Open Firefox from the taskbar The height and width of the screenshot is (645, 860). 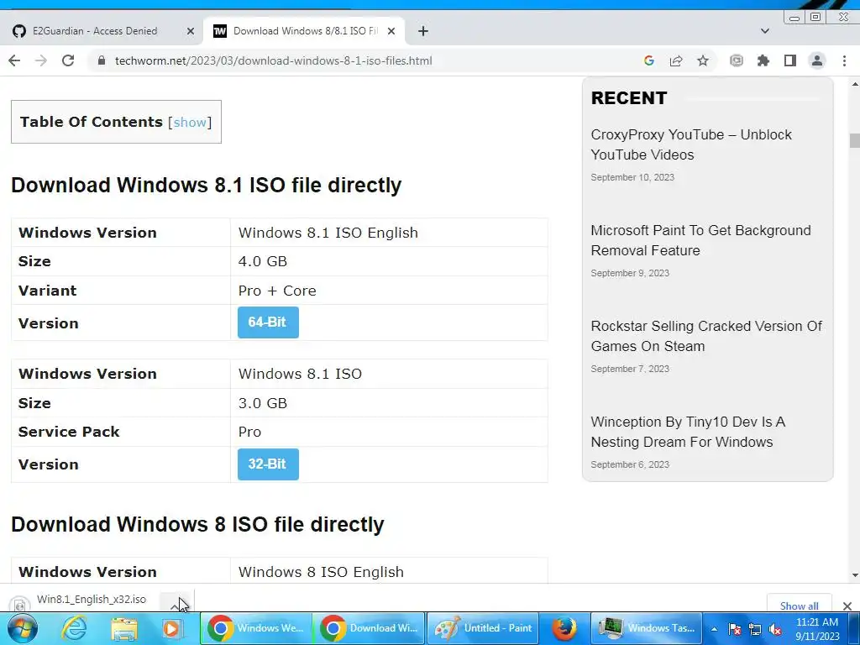[x=564, y=628]
